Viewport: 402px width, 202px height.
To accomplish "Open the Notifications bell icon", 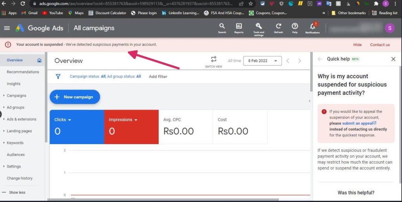I will coord(312,27).
